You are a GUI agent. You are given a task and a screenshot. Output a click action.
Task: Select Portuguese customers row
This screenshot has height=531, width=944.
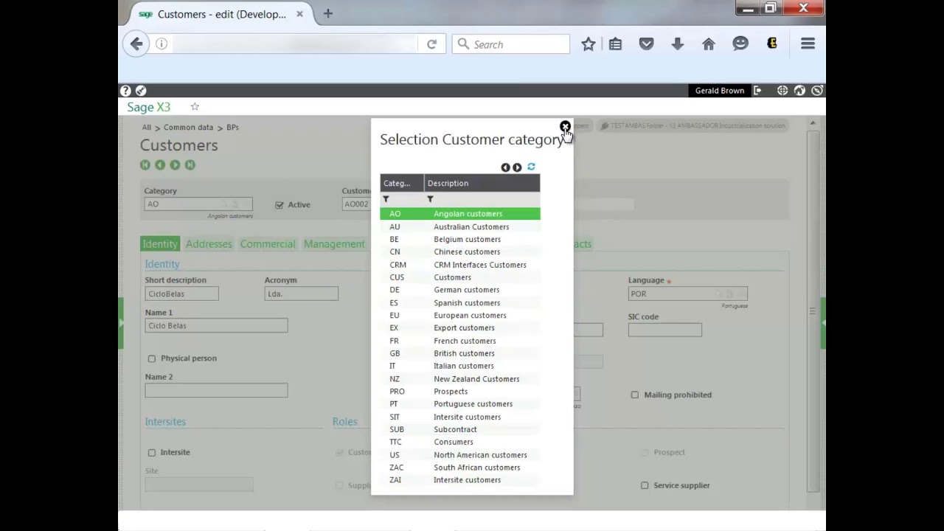click(x=460, y=404)
